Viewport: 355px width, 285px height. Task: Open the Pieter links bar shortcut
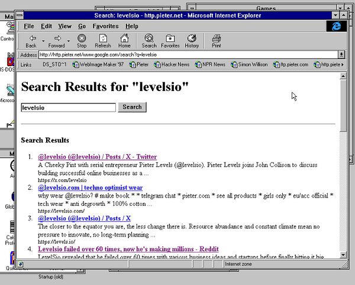tap(139, 64)
